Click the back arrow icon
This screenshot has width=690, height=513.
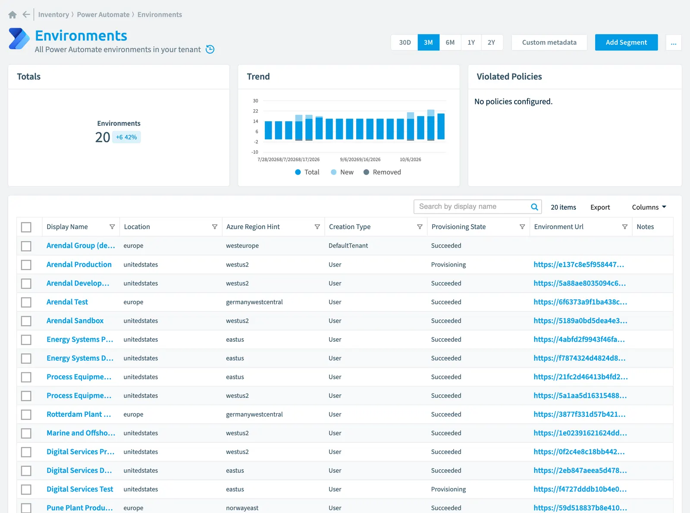pyautogui.click(x=26, y=15)
